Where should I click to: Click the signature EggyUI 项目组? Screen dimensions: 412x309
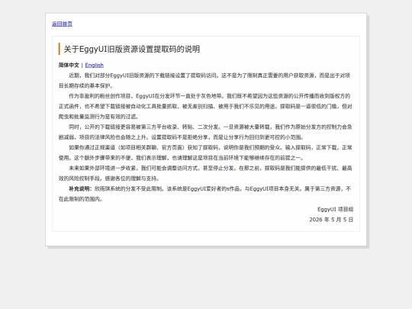coord(335,209)
